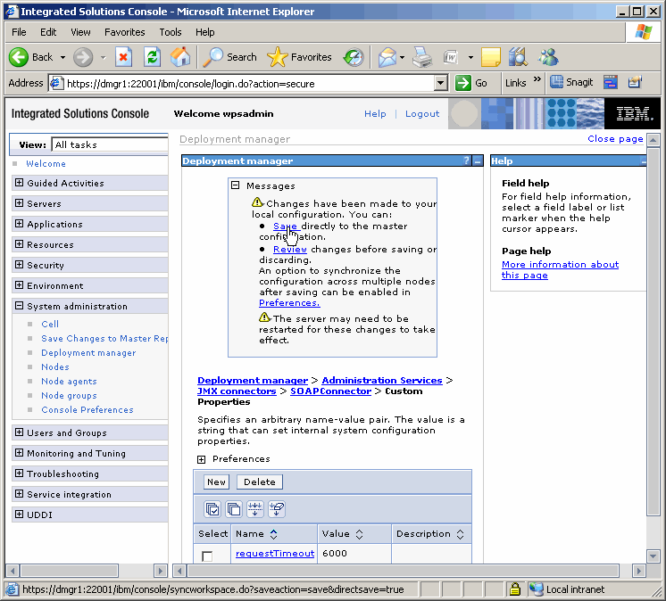Click the Deselect All items table icon
This screenshot has width=666, height=601.
coord(234,509)
